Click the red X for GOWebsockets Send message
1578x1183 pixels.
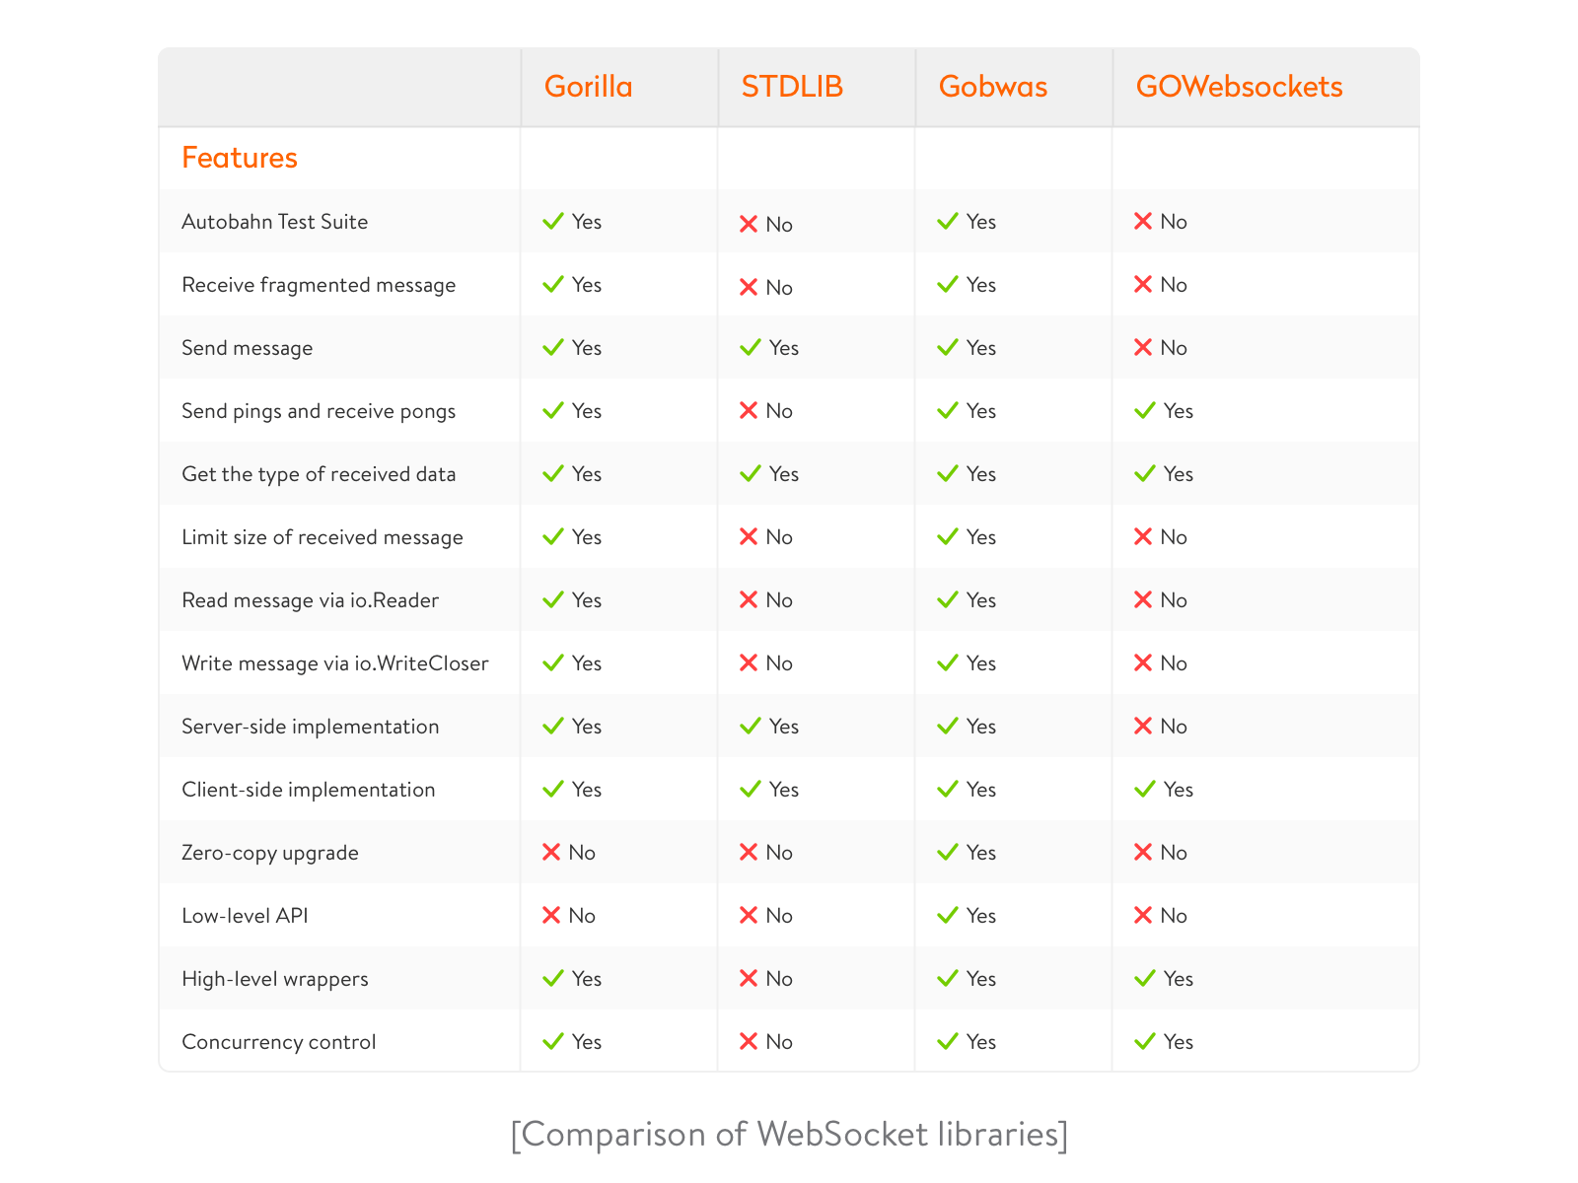(1143, 347)
